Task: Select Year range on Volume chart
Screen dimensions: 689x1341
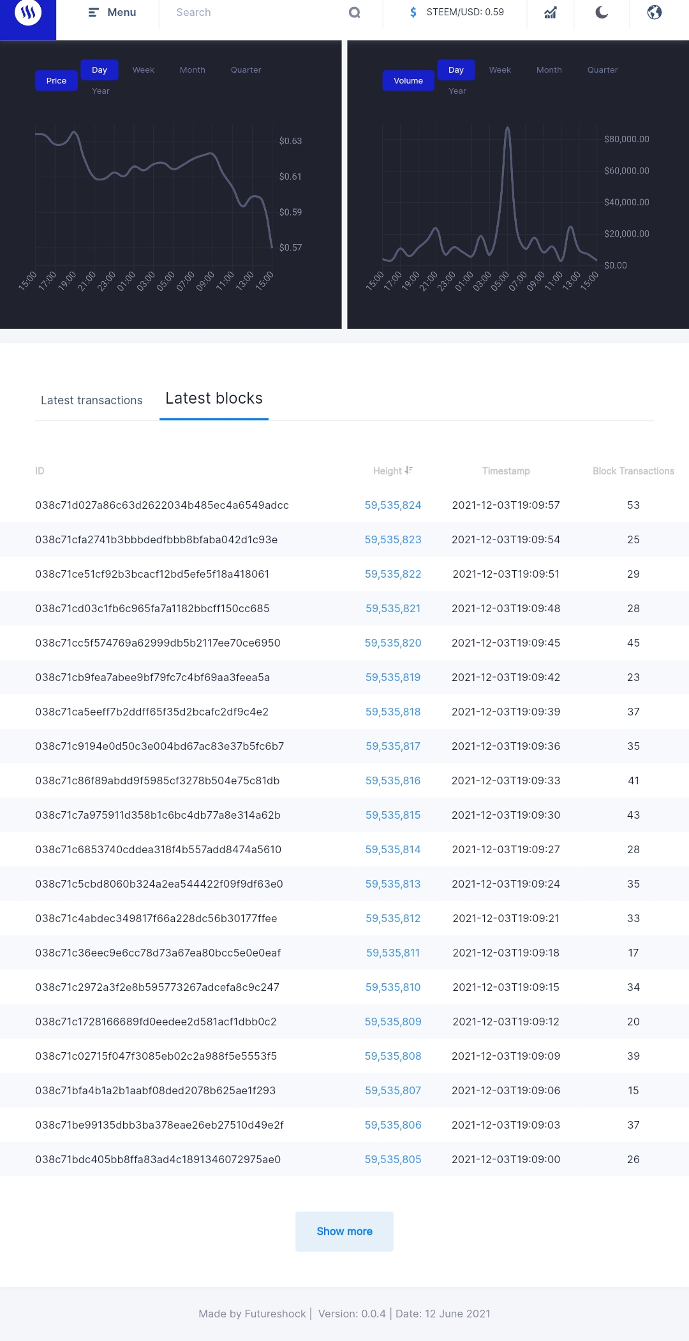Action: tap(457, 91)
